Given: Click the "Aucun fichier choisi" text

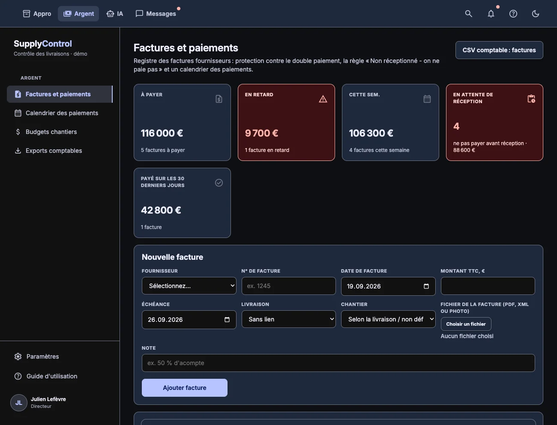Looking at the screenshot, I should 467,336.
